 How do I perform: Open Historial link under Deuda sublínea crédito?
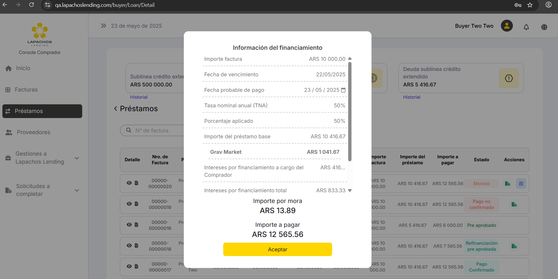[412, 97]
